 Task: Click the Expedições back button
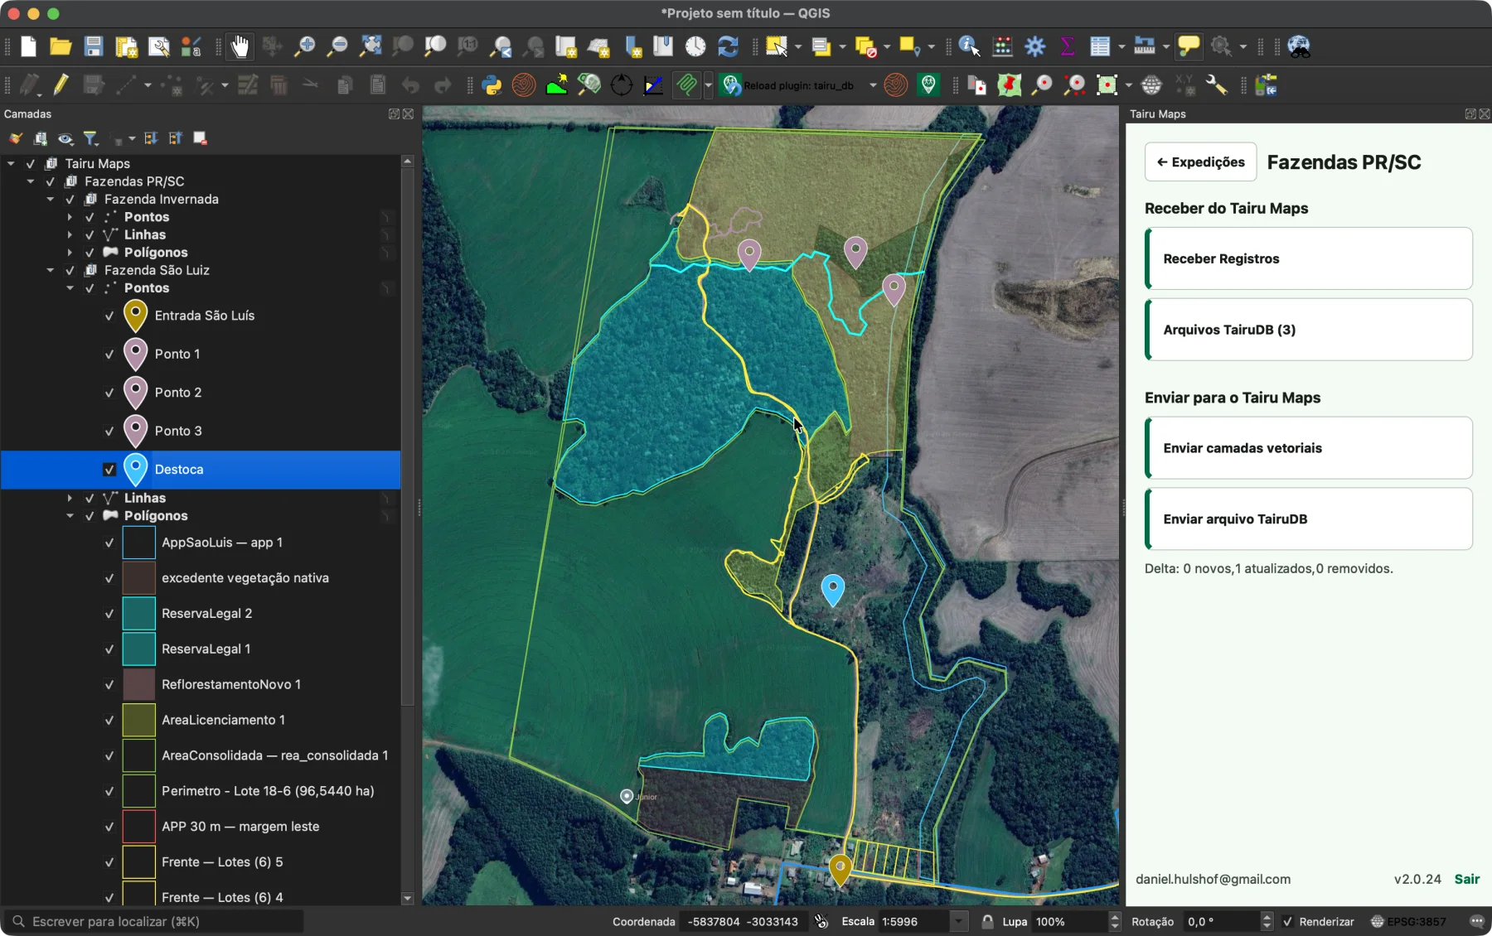[x=1200, y=162]
